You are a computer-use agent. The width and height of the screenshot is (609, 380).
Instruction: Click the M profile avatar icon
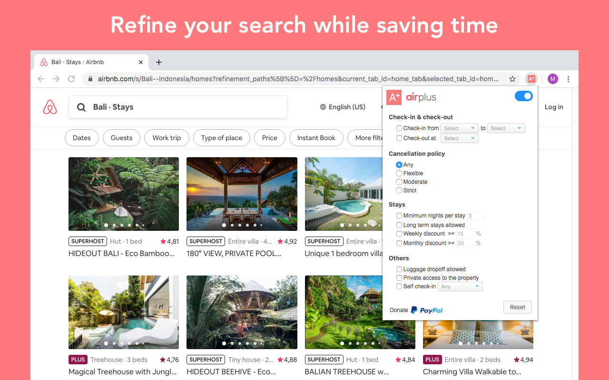552,78
